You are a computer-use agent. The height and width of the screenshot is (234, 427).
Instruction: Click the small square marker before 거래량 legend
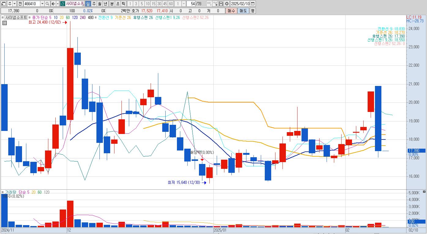(x=2, y=192)
